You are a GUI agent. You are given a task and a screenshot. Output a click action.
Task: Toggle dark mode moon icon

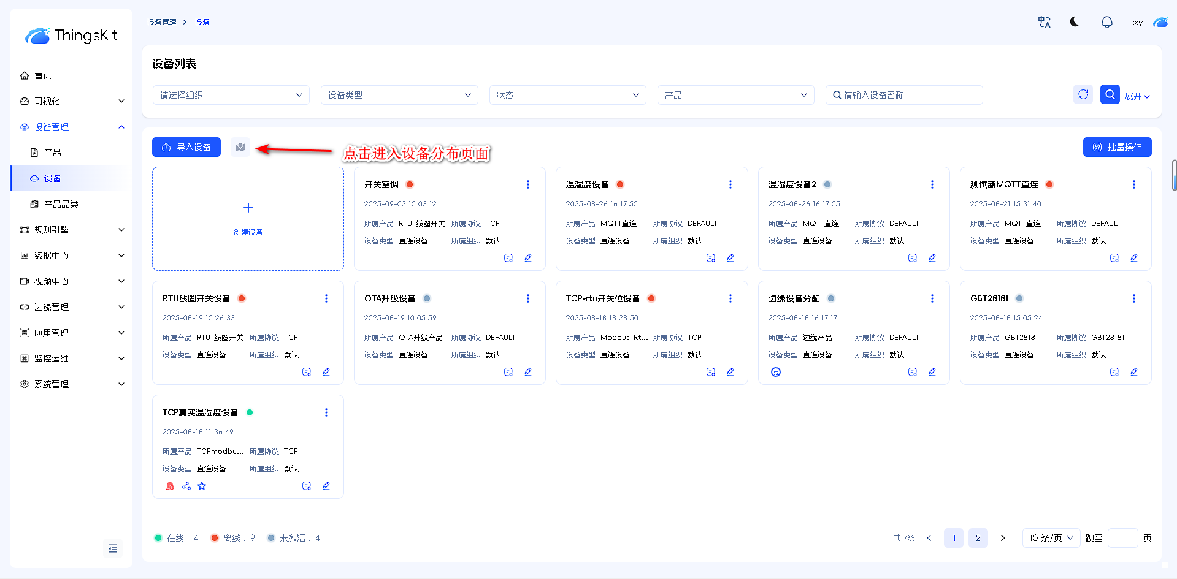1075,22
